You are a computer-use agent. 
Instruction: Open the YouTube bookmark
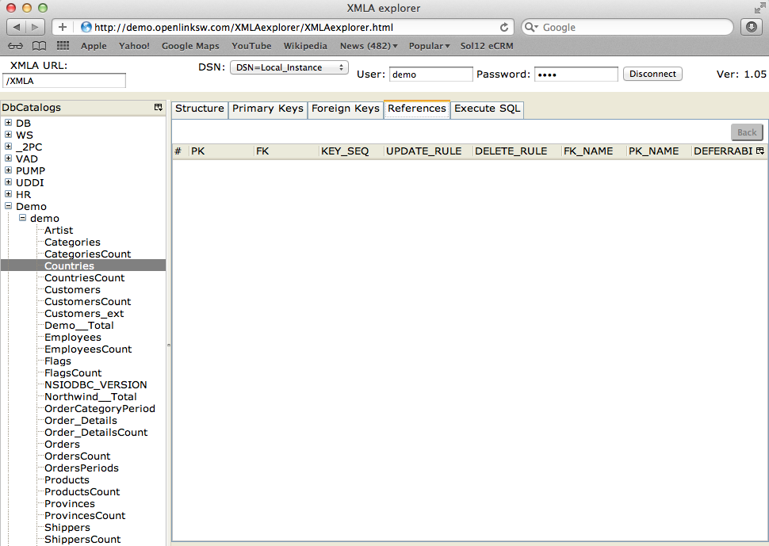pos(251,46)
